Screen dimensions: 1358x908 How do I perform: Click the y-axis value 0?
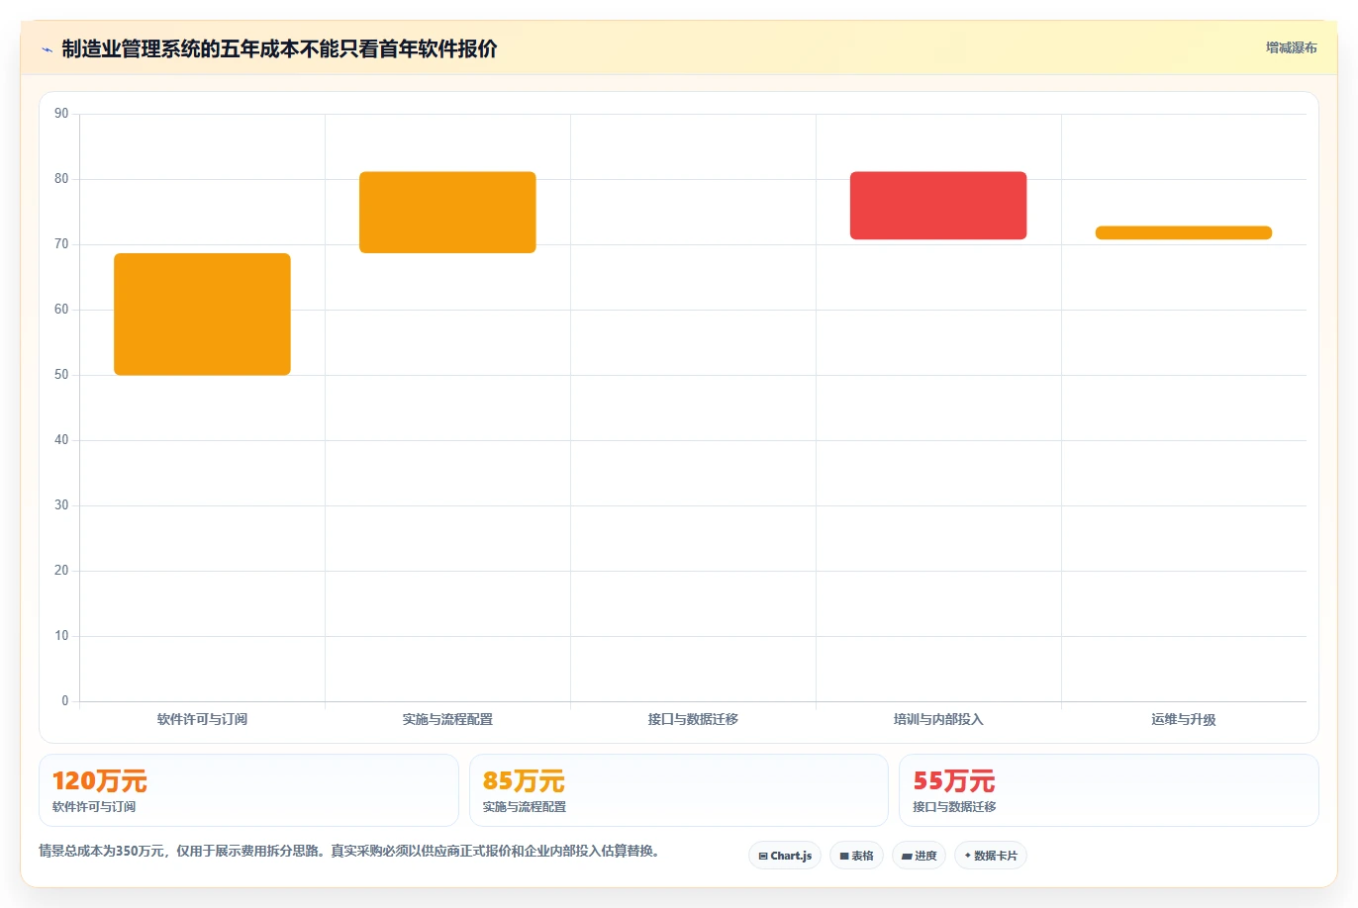[65, 701]
